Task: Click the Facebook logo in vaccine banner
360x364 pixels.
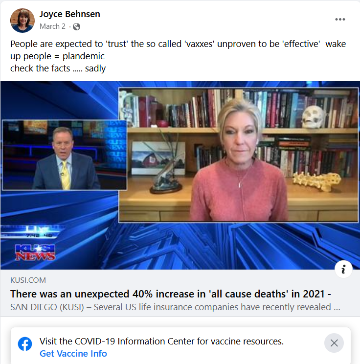Action: (25, 344)
